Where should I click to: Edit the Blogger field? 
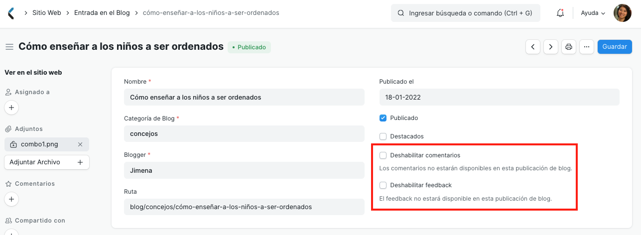(x=244, y=170)
